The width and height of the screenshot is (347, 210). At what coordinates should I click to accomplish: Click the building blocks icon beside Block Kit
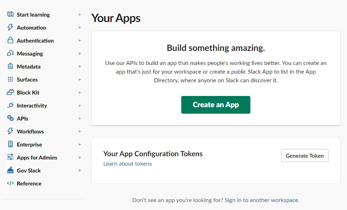(10, 92)
